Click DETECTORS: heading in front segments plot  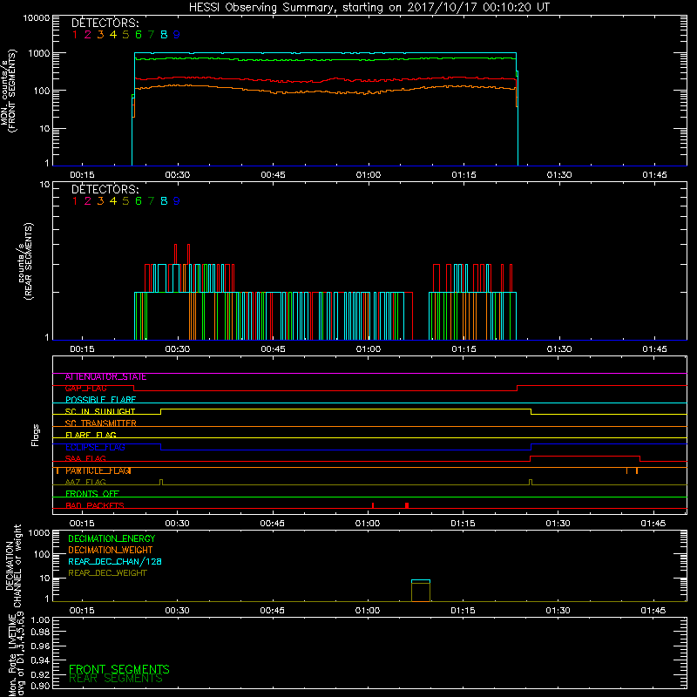click(x=105, y=23)
